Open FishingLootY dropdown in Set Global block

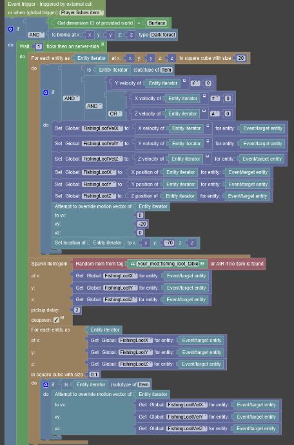coord(99,184)
